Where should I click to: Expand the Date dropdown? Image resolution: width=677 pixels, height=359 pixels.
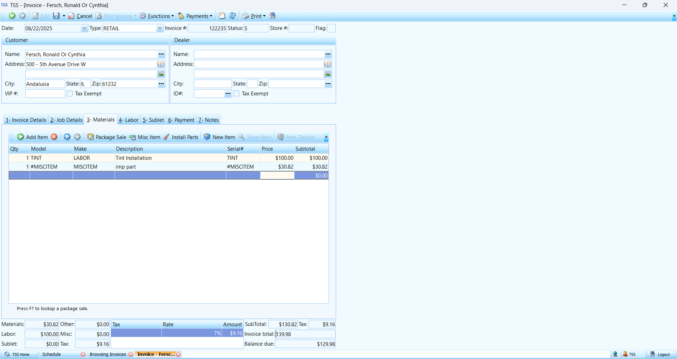(x=84, y=29)
